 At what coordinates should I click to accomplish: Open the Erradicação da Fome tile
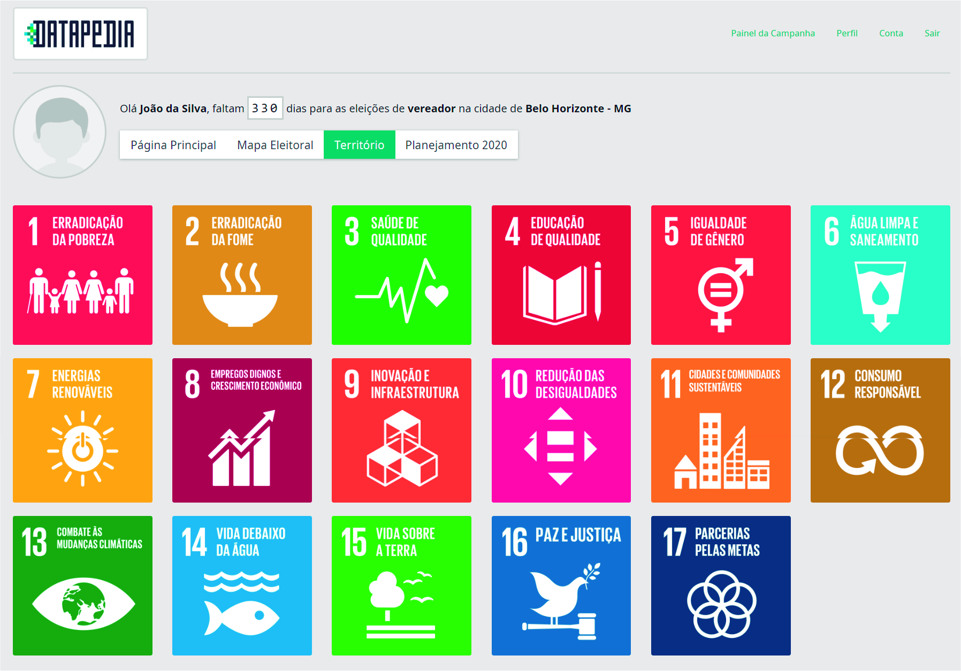tap(242, 275)
